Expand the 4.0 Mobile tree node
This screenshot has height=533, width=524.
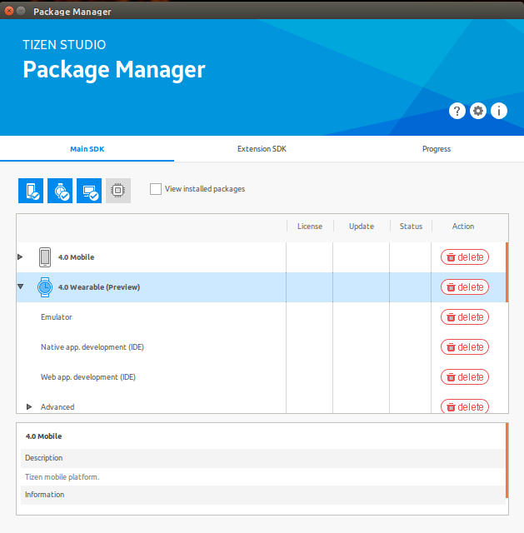(x=21, y=257)
